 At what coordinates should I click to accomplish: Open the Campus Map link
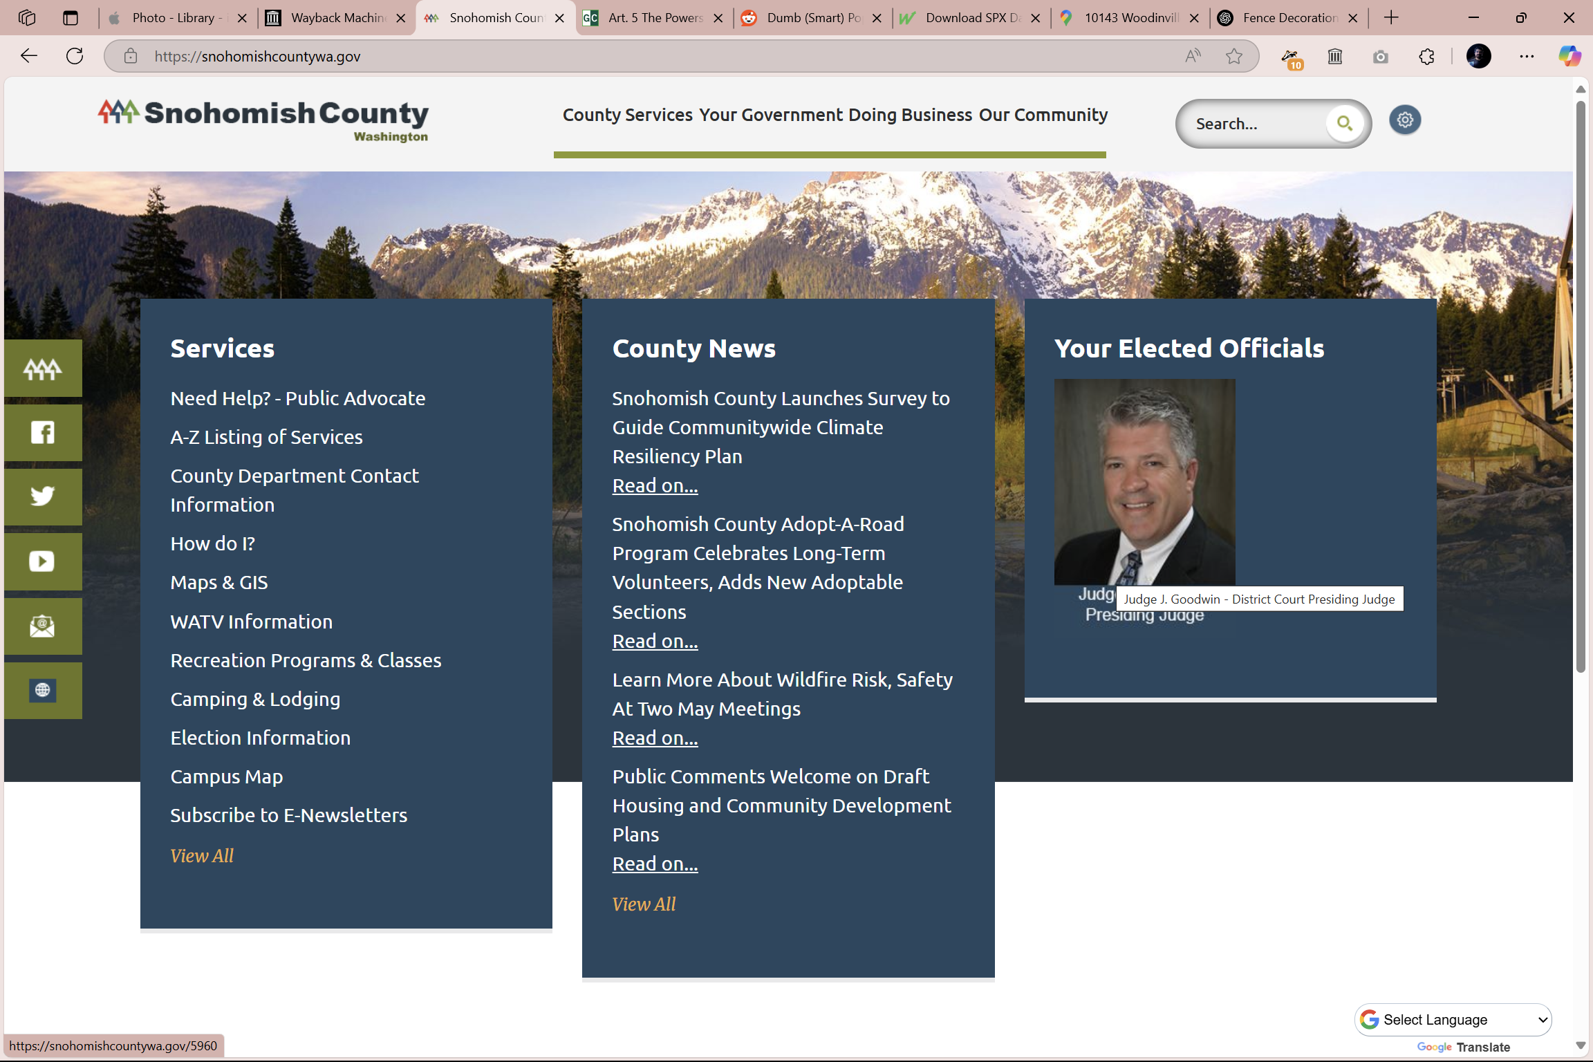point(227,776)
